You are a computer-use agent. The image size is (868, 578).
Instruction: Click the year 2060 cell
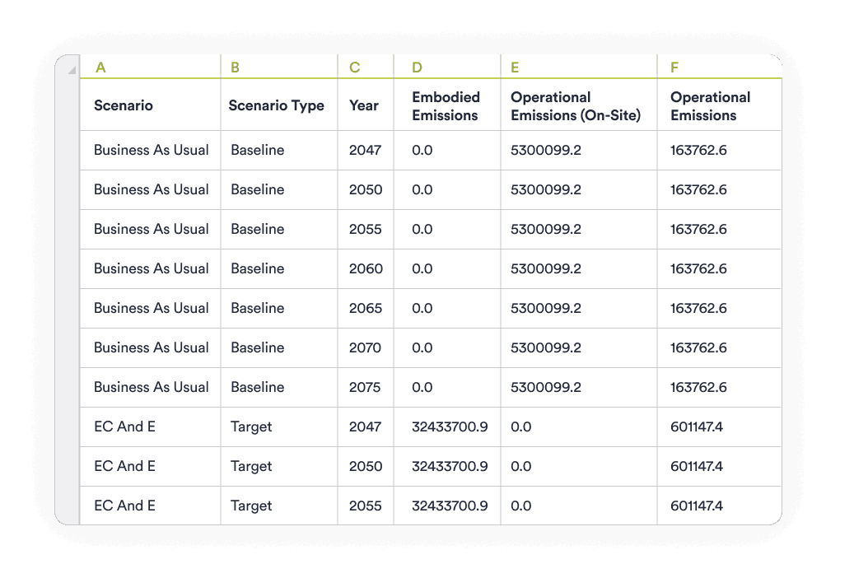pyautogui.click(x=366, y=268)
